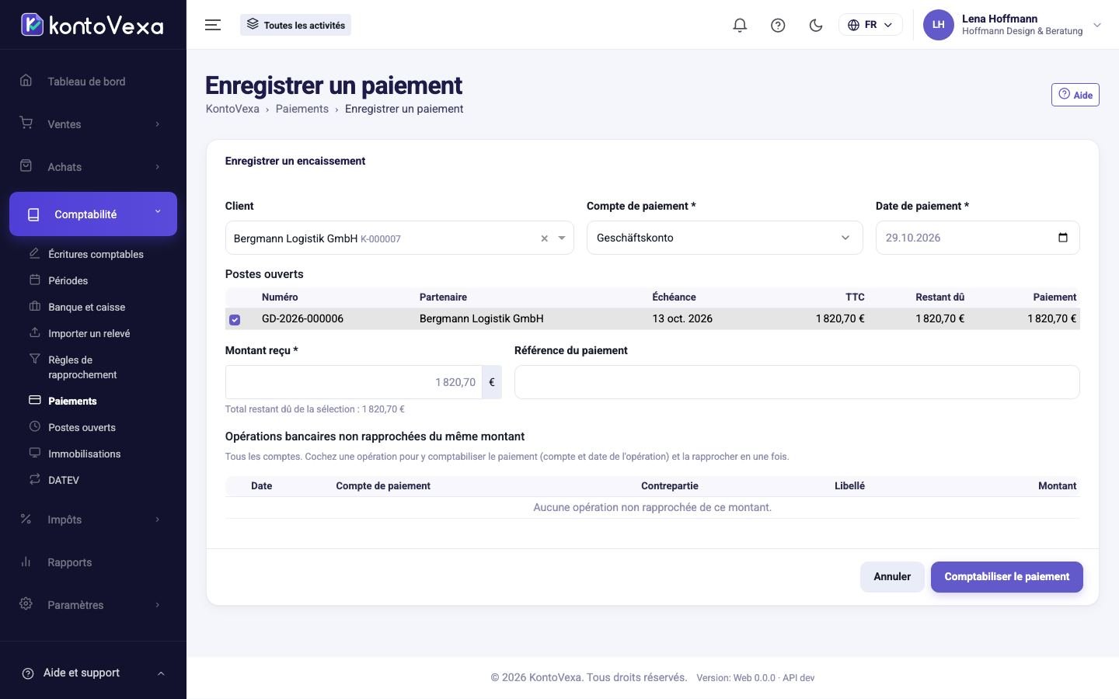
Task: Click the Date de paiement field
Action: point(978,238)
